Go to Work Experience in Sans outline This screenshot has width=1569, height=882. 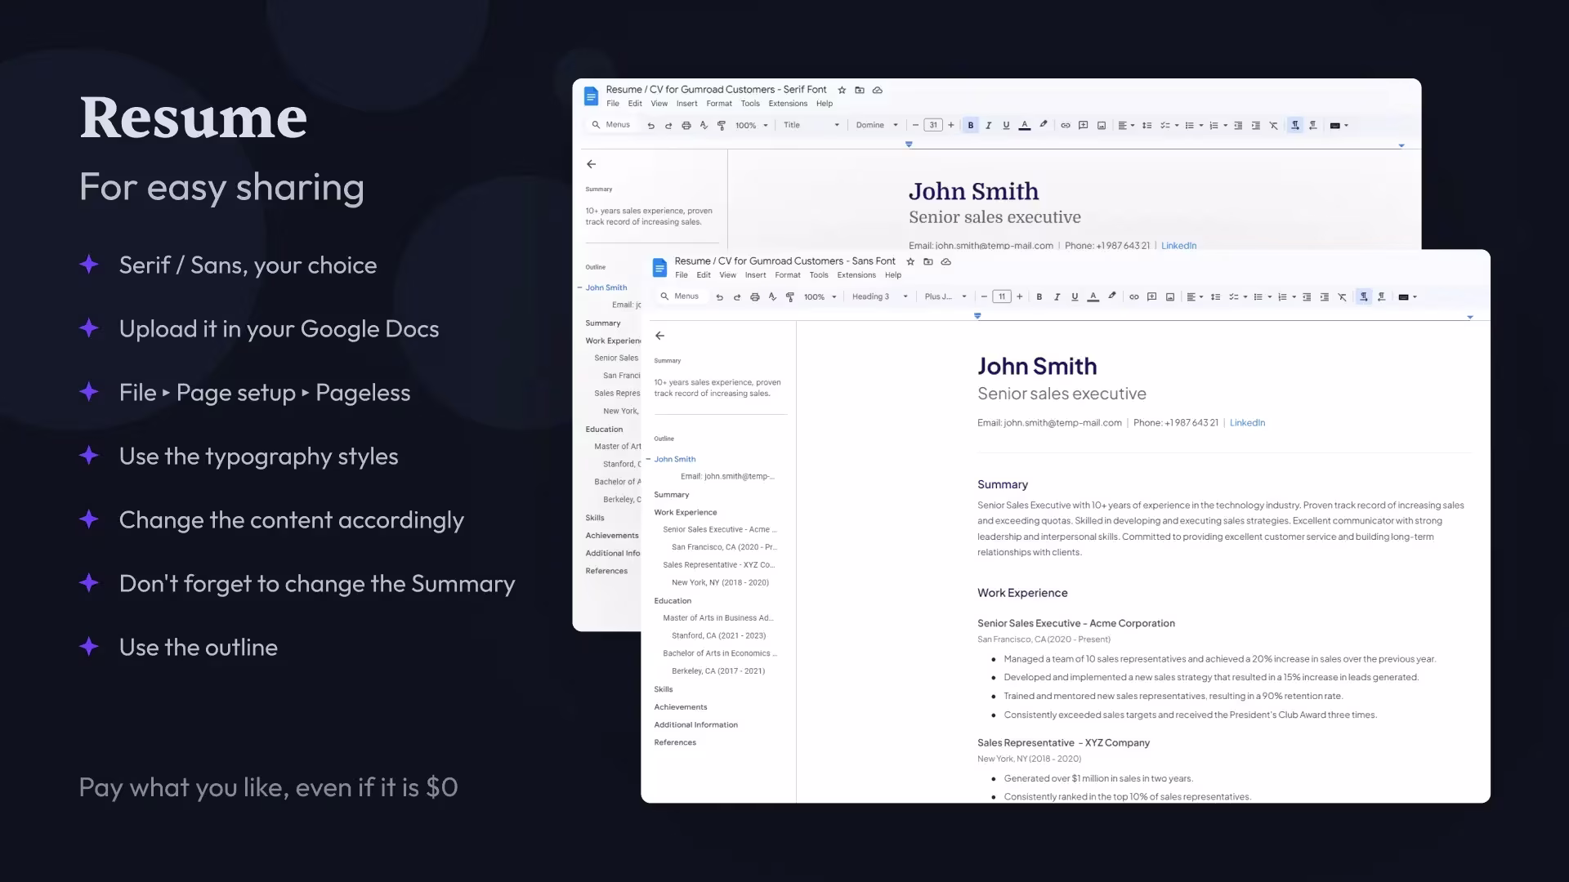tap(685, 513)
